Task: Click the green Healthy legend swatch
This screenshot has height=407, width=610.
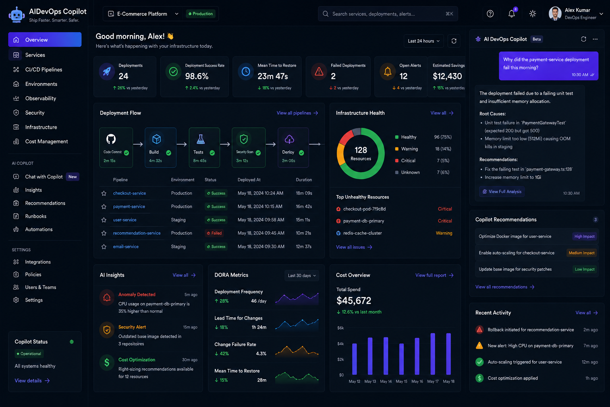Action: pyautogui.click(x=397, y=137)
